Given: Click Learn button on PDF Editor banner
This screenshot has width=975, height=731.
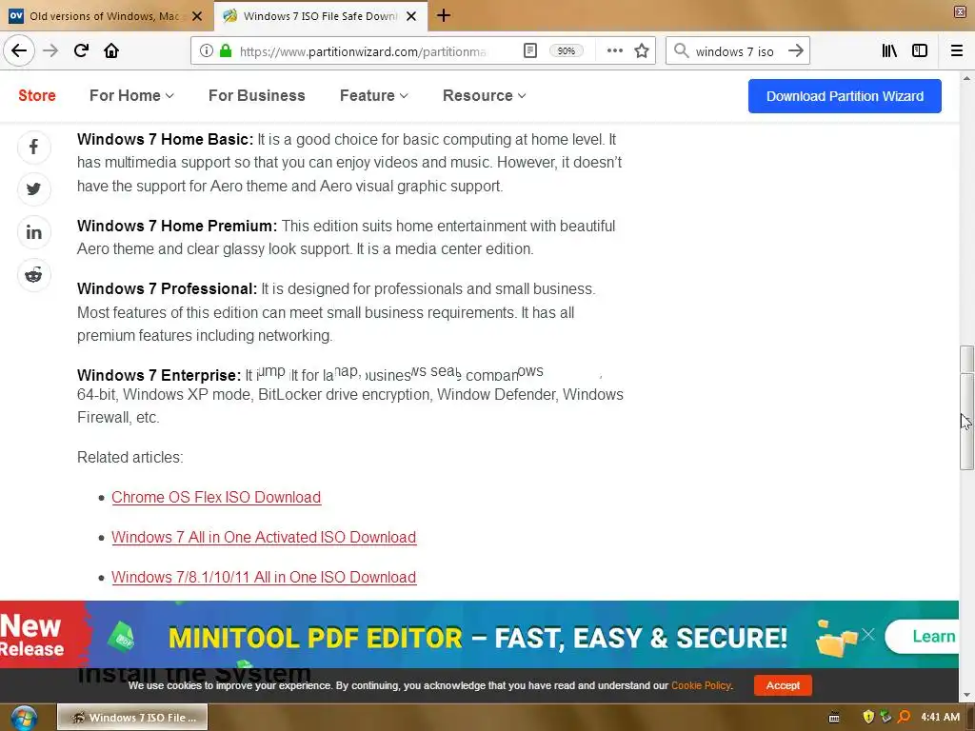Looking at the screenshot, I should (923, 637).
